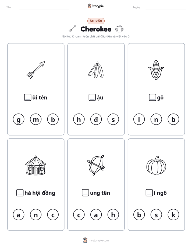Click the arrow picture above 'ũi tên'

(x=36, y=70)
